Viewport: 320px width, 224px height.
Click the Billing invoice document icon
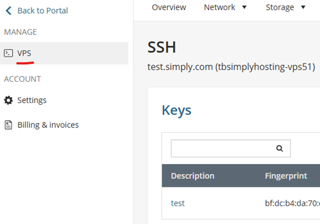coord(8,125)
